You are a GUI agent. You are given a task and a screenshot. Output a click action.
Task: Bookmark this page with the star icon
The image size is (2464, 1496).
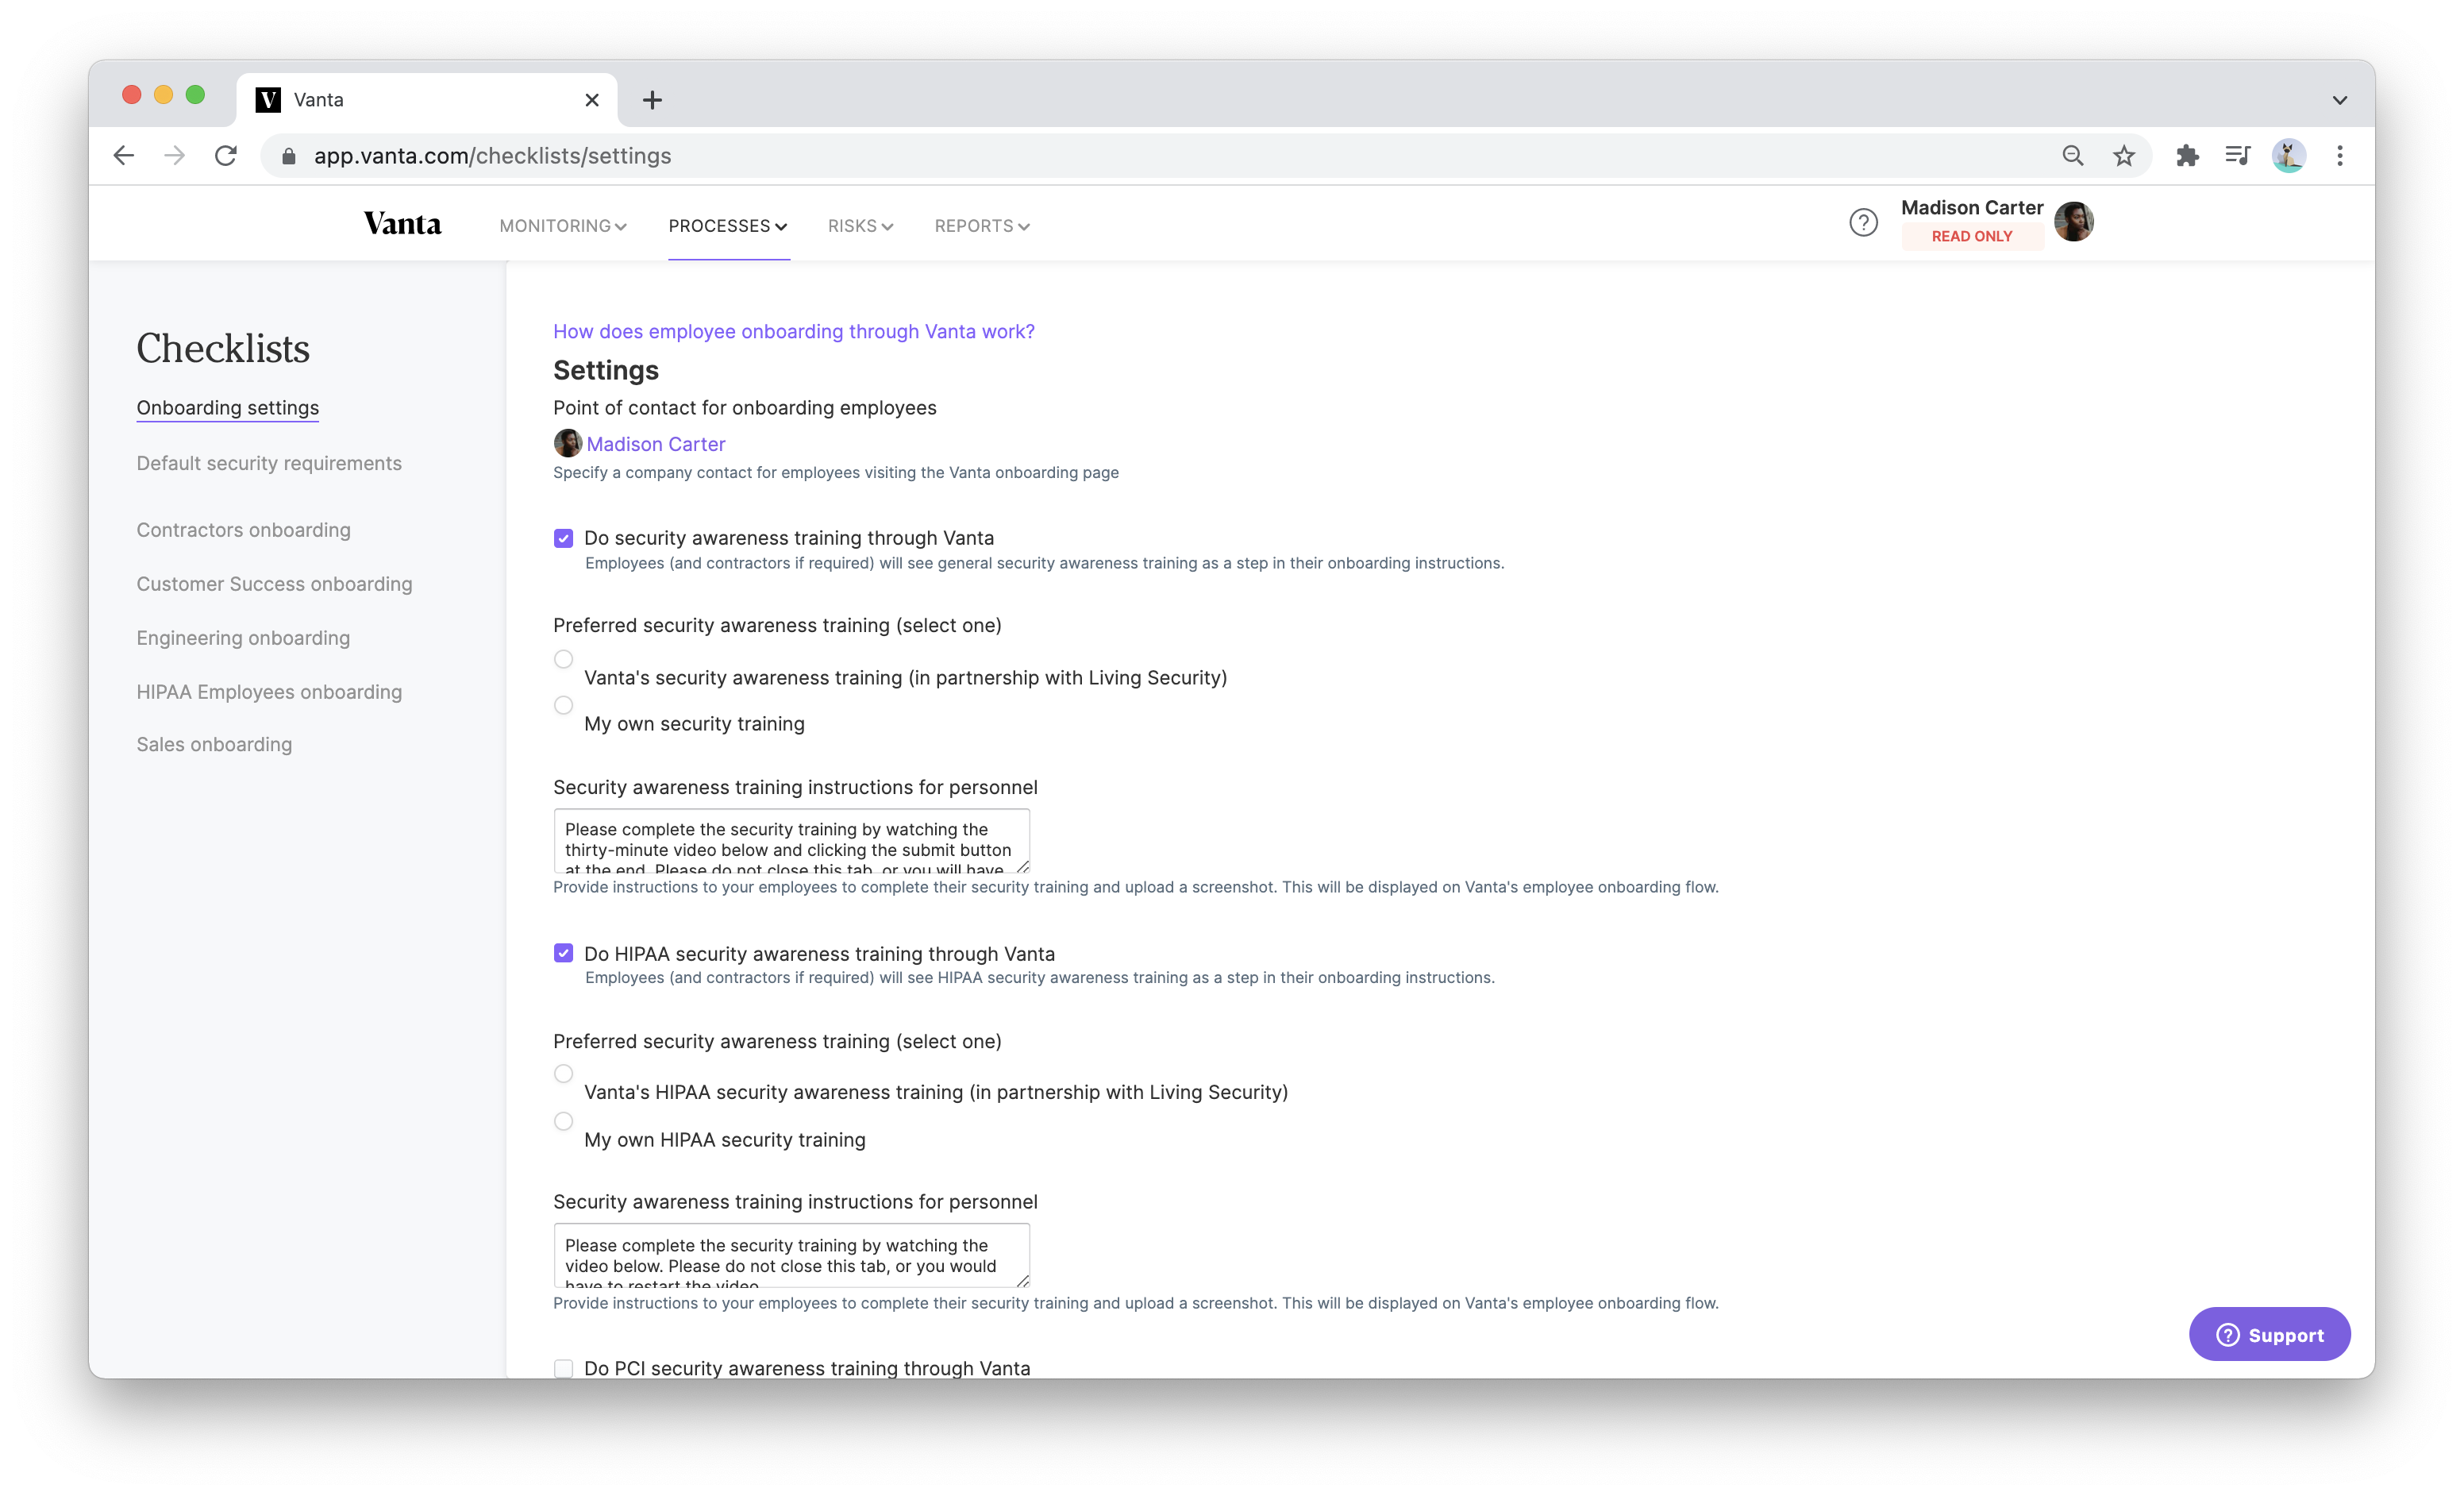[2124, 156]
